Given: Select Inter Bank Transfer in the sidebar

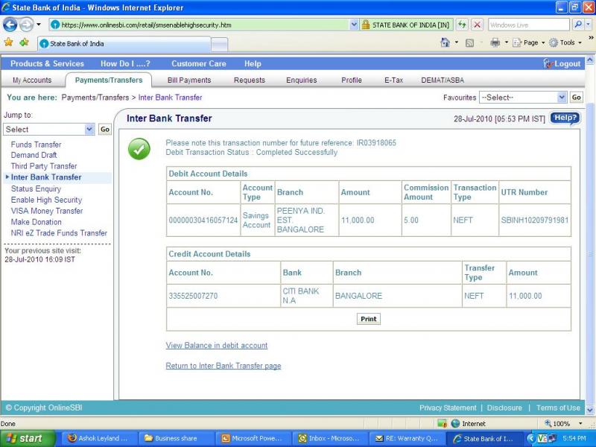Looking at the screenshot, I should [x=46, y=177].
